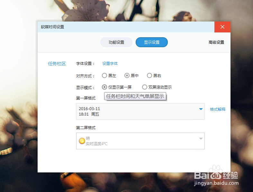Screen dimensions: 253x192
Task: Switch to the 功能设置 tab
Action: [x=116, y=42]
